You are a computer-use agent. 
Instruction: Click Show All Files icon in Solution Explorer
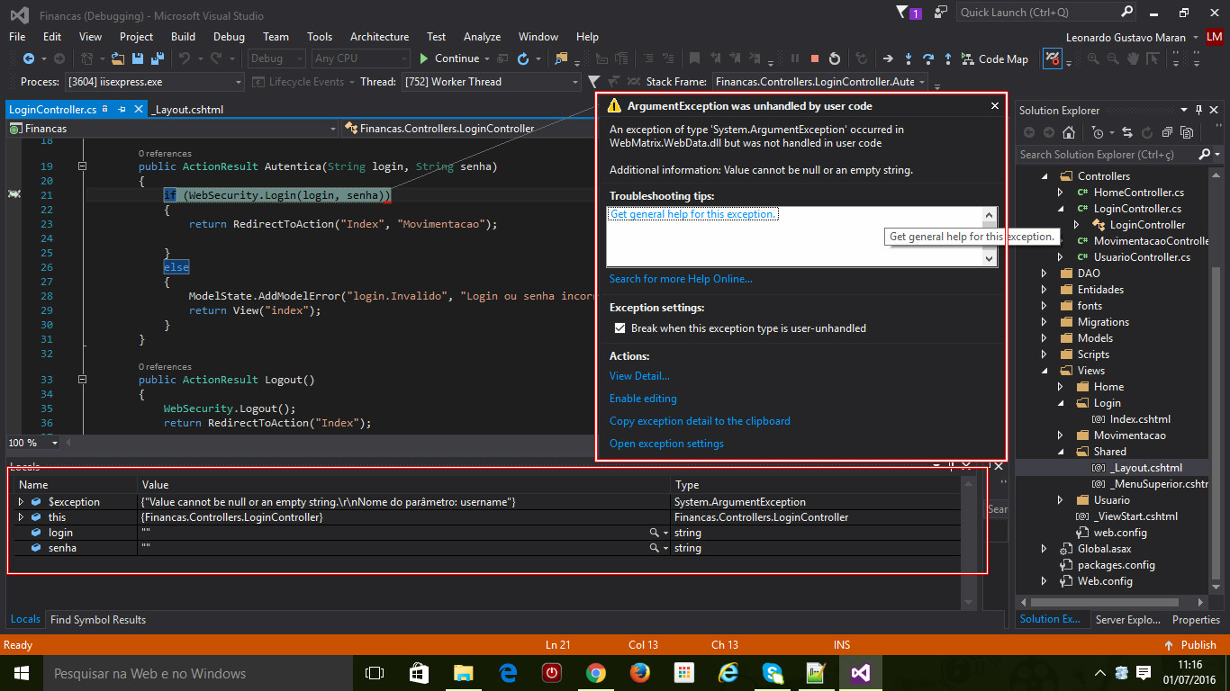[x=1187, y=132]
